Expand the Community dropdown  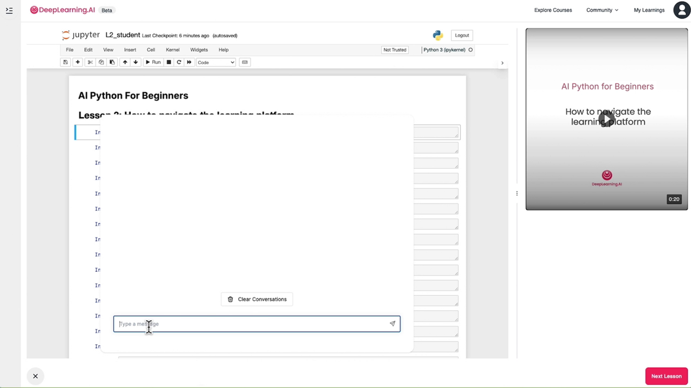click(x=602, y=10)
